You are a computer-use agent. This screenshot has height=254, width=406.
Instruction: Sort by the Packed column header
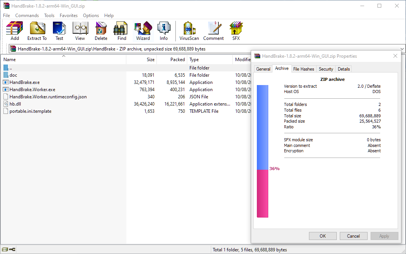[x=172, y=60]
